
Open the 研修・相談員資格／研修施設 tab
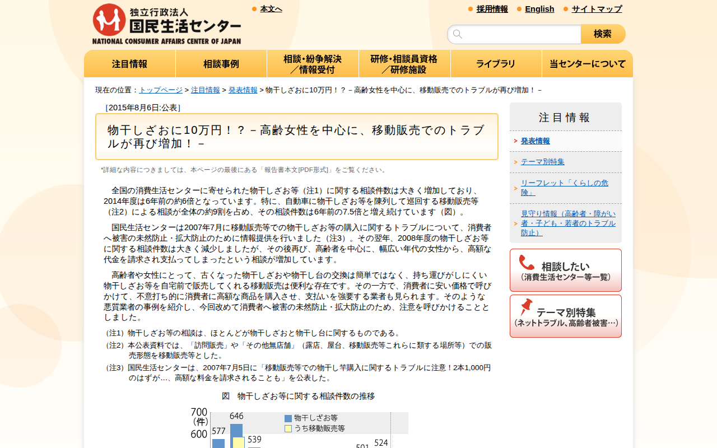click(x=404, y=64)
